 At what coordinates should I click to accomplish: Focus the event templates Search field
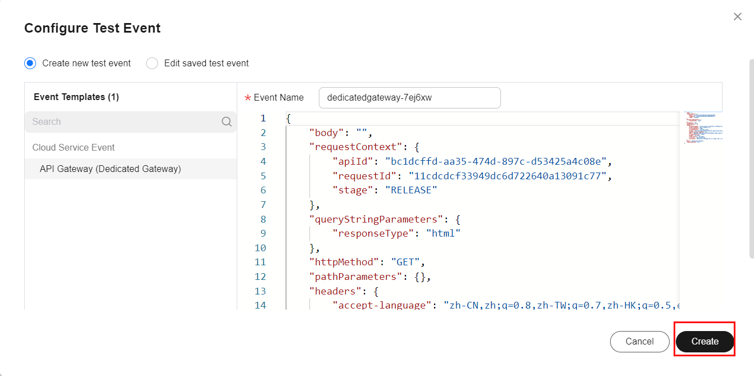coord(124,122)
